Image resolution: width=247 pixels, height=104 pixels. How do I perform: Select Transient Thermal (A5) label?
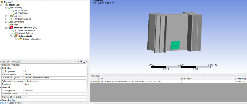[26, 27]
